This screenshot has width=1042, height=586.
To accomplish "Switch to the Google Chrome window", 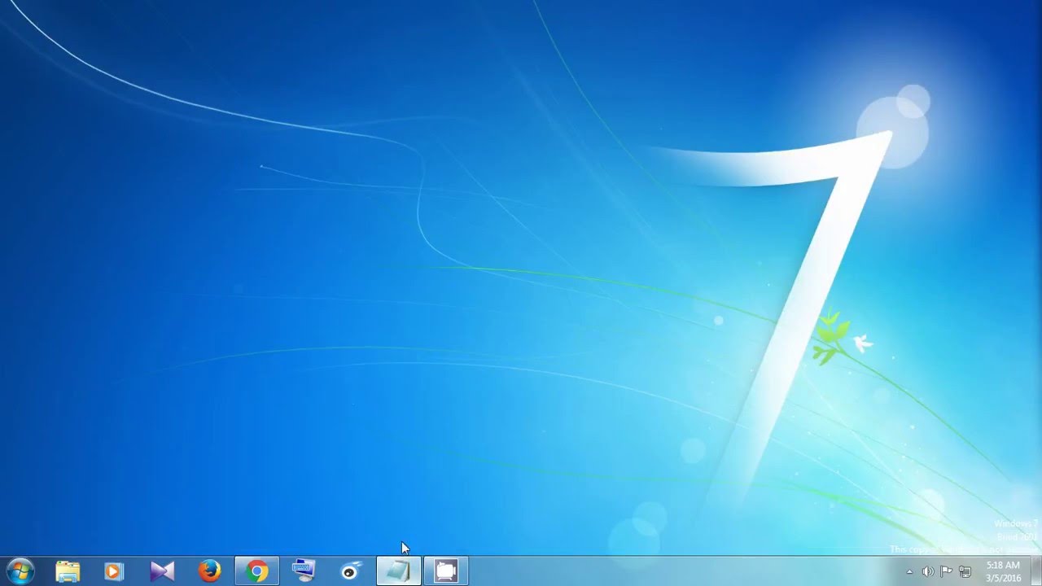I will pos(256,571).
